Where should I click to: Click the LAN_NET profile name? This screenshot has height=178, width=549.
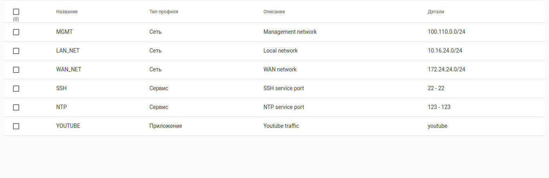68,51
